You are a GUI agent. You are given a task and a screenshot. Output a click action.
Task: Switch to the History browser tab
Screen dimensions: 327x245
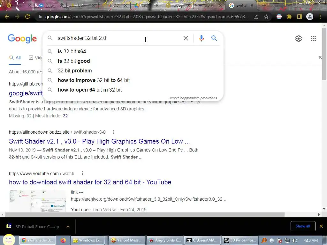tap(114, 6)
